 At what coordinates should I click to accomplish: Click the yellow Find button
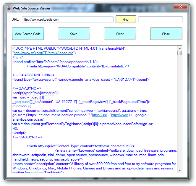[126, 20]
